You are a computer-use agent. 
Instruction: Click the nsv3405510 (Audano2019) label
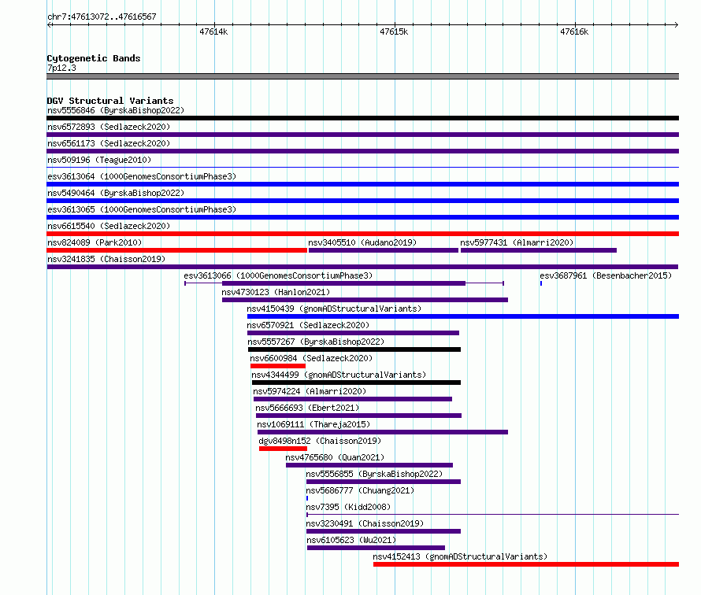click(x=362, y=242)
